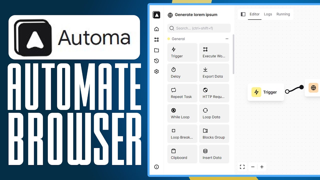Switch to the Editor tab
The width and height of the screenshot is (320, 180).
[254, 14]
